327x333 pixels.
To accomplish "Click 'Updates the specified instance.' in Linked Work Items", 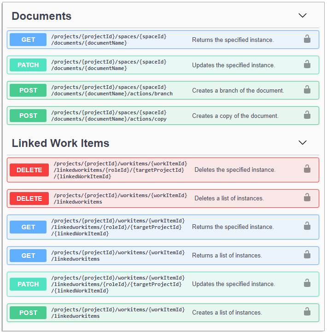I will (x=234, y=284).
